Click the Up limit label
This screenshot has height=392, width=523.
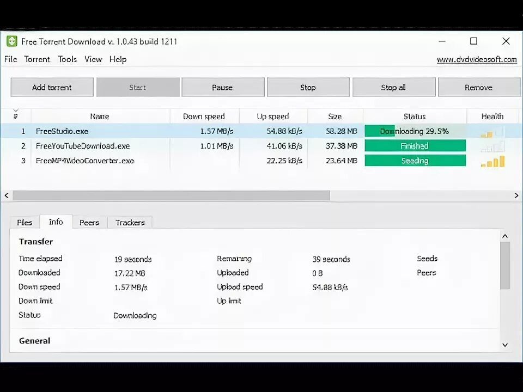[229, 301]
